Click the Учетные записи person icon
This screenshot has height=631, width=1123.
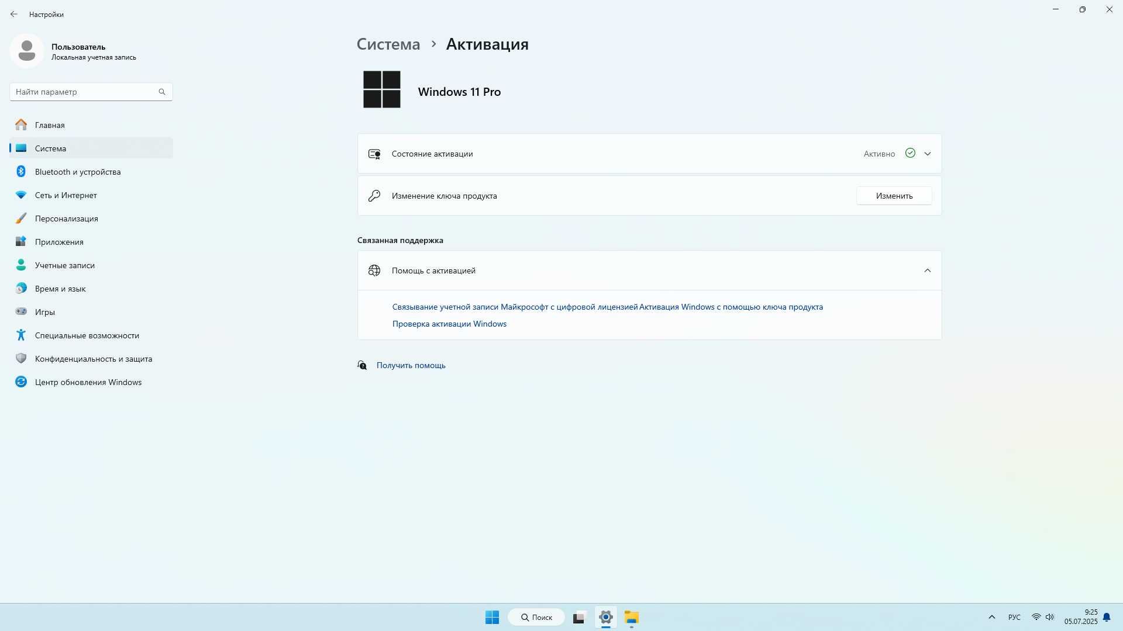[21, 265]
